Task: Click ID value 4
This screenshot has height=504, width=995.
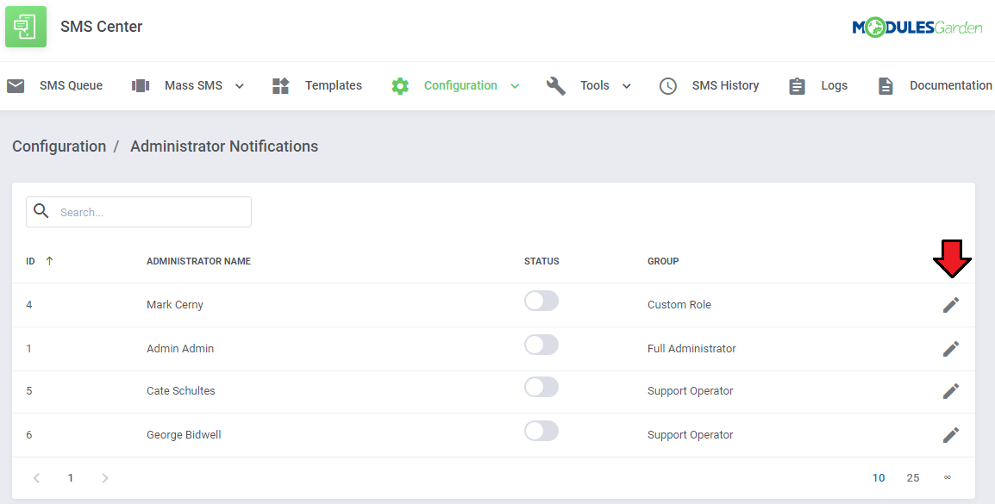Action: click(29, 305)
